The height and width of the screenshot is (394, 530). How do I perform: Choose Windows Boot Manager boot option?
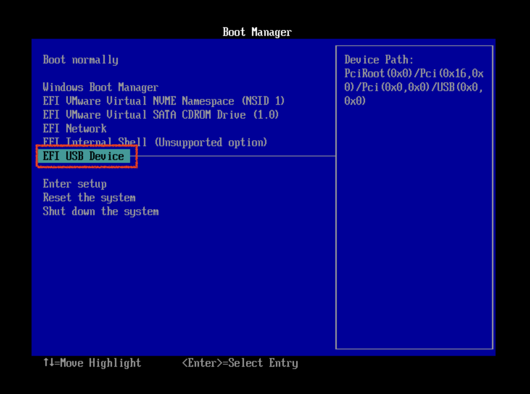coord(100,87)
